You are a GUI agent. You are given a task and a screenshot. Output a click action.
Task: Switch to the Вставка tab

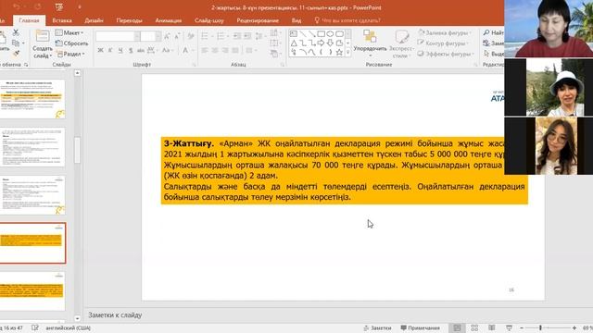[x=62, y=20]
